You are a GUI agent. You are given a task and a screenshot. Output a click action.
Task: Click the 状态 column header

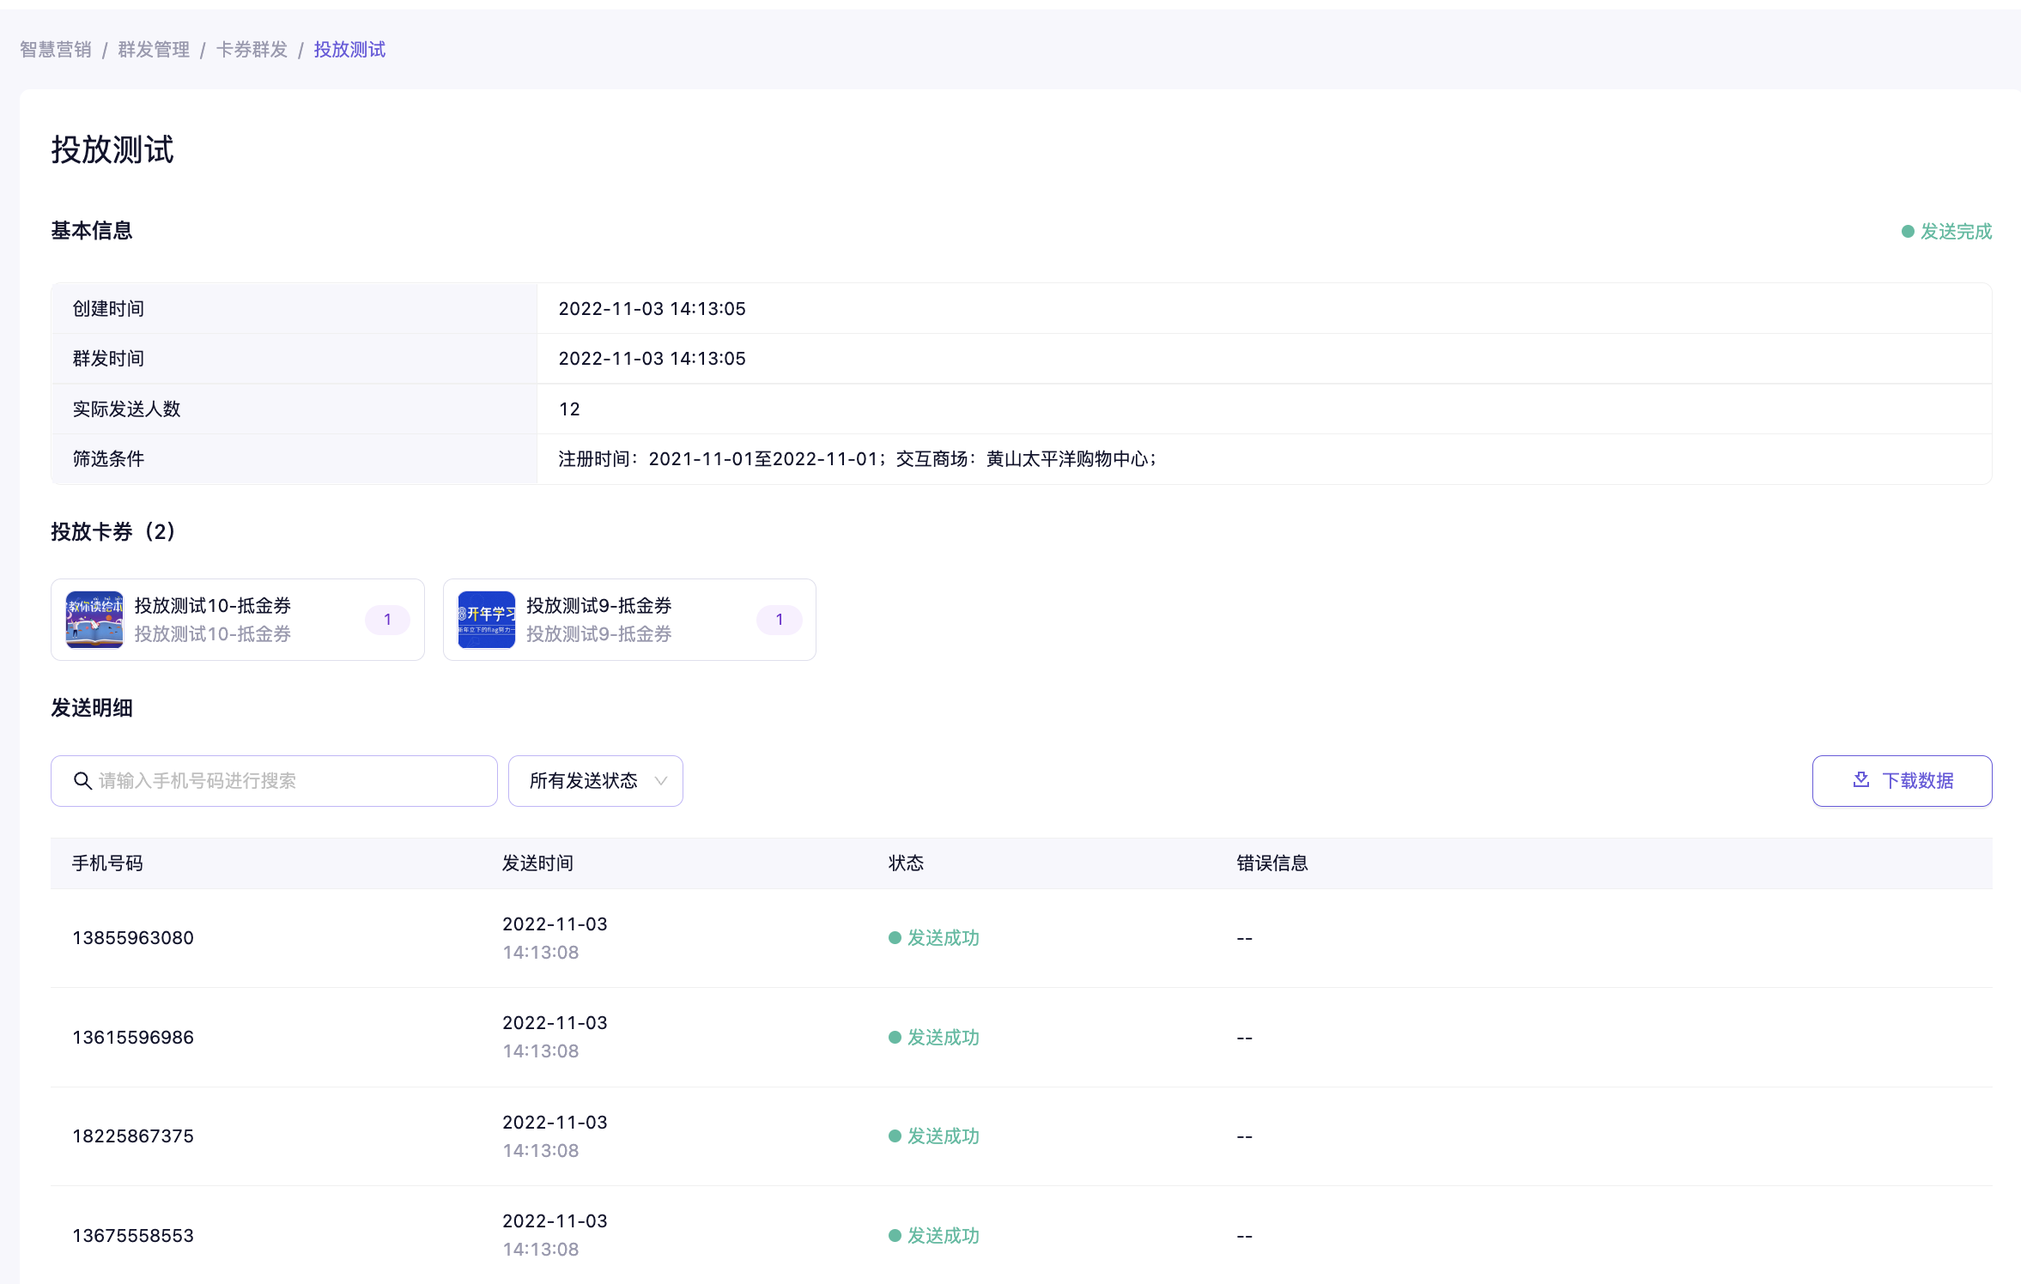coord(906,863)
